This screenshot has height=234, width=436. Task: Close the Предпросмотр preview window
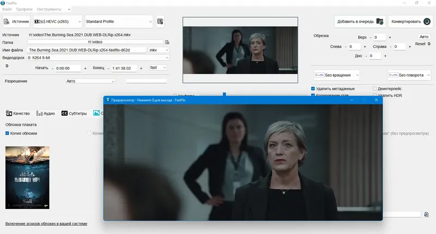coord(376,100)
